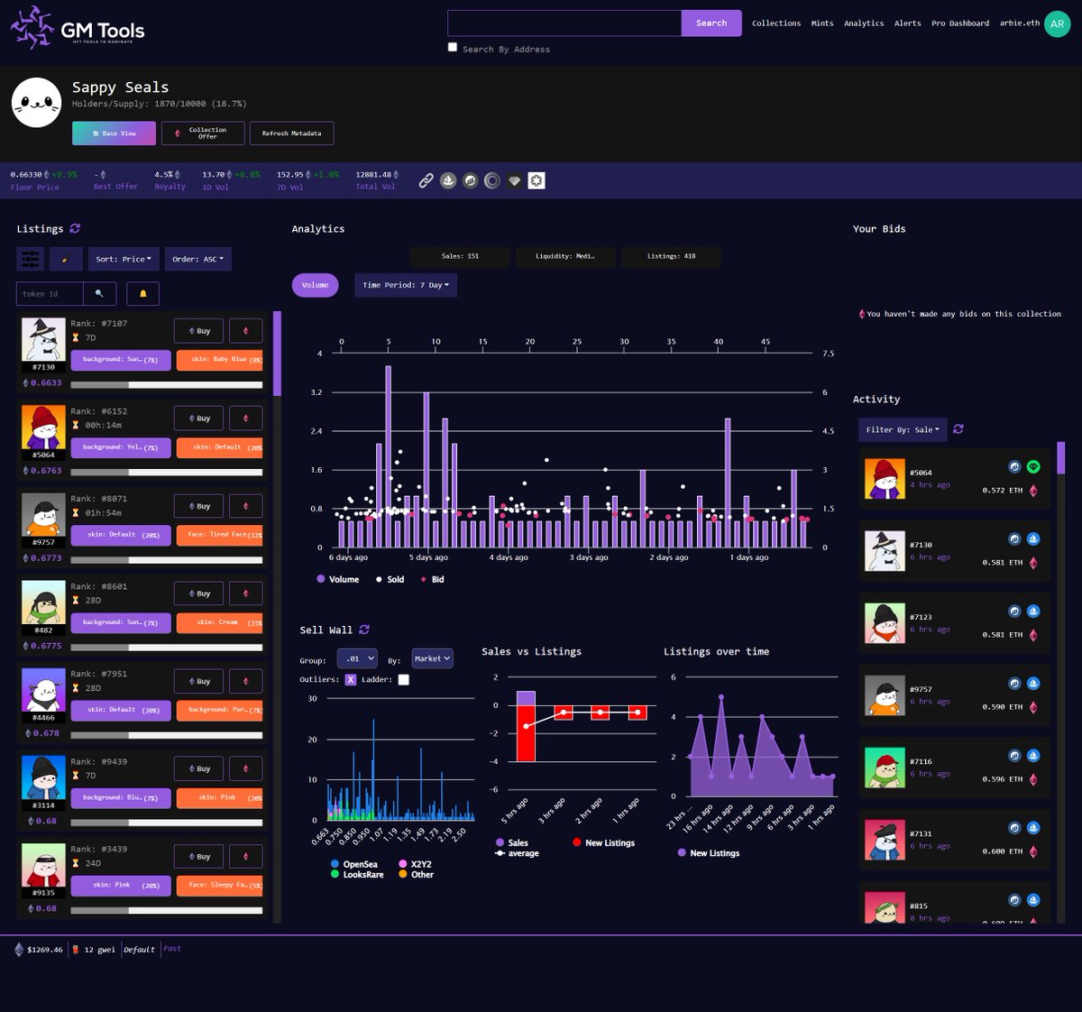Open the bell alert icon in the Listings panel
The image size is (1082, 1012).
tap(142, 293)
